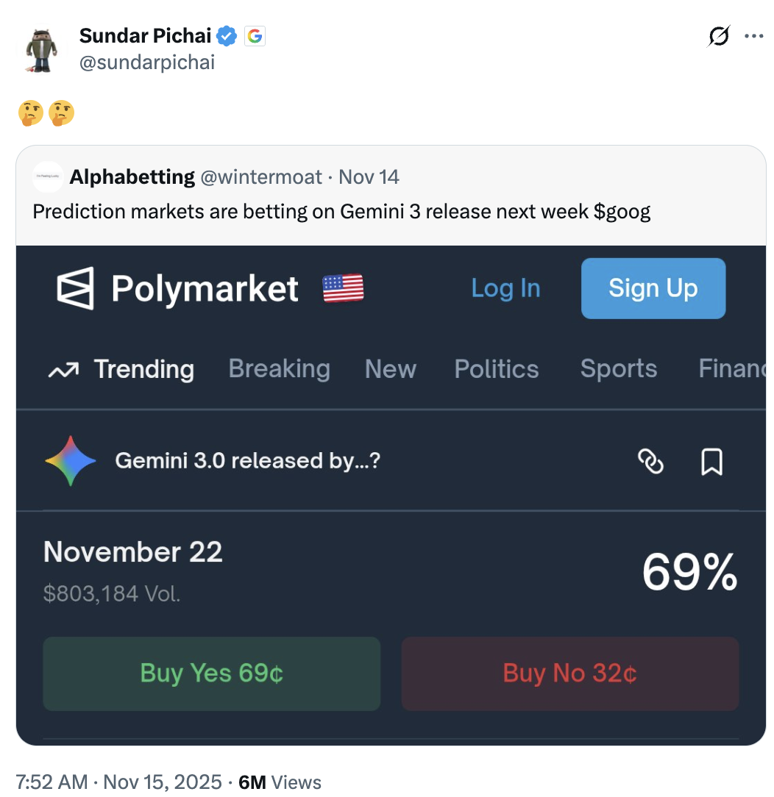Click Buy No 32¢ button

click(569, 673)
